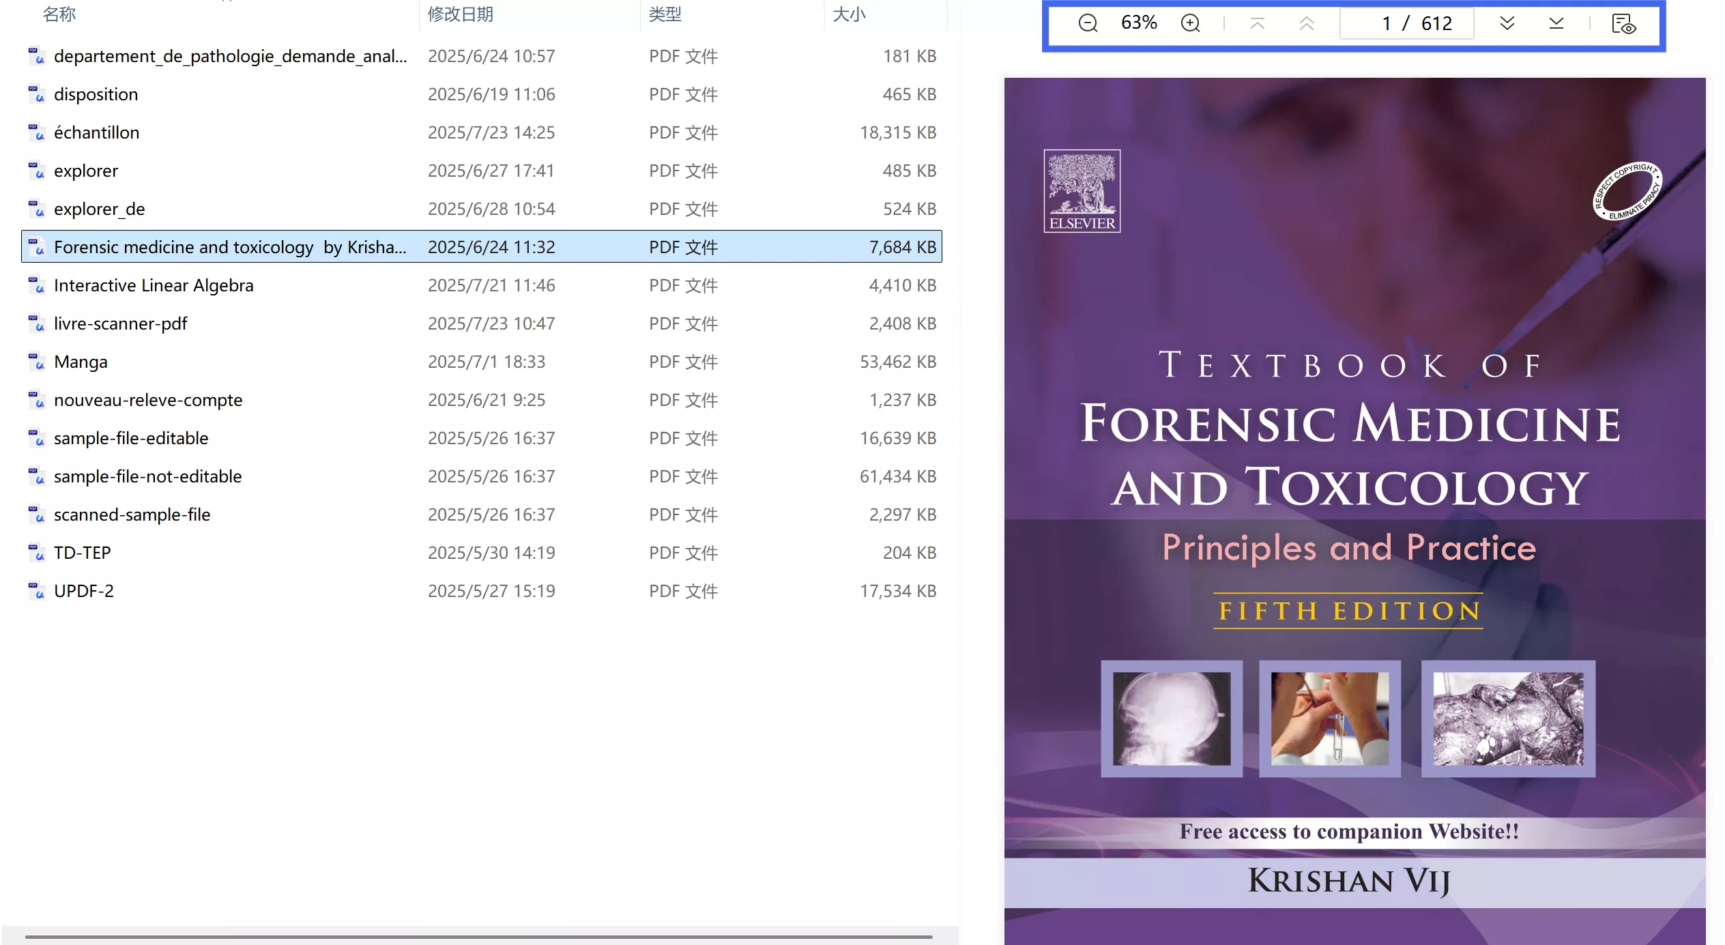Click the 18,315 KB size cell
This screenshot has height=945, width=1725.
click(x=898, y=132)
